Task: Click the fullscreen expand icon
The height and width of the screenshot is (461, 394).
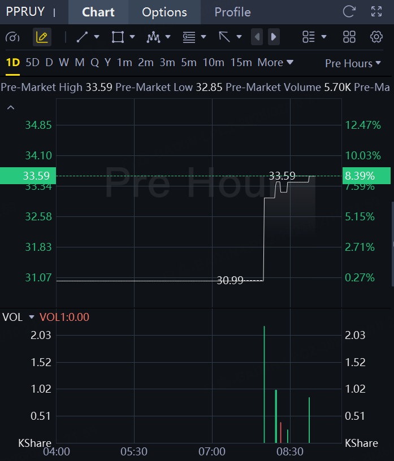Action: tap(376, 12)
